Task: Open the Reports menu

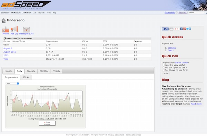Action: click(x=41, y=13)
